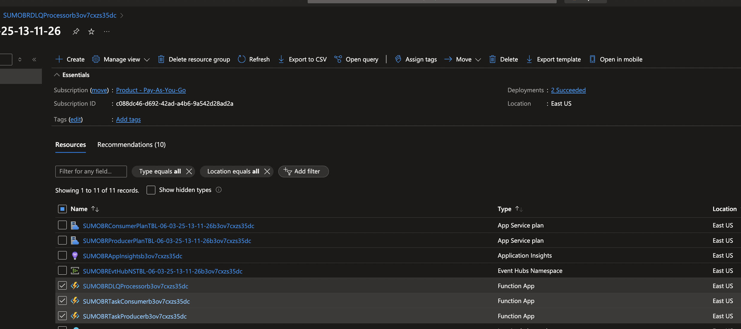Select the Resources tab

[70, 144]
